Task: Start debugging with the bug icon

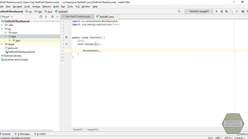Action: (x=222, y=11)
